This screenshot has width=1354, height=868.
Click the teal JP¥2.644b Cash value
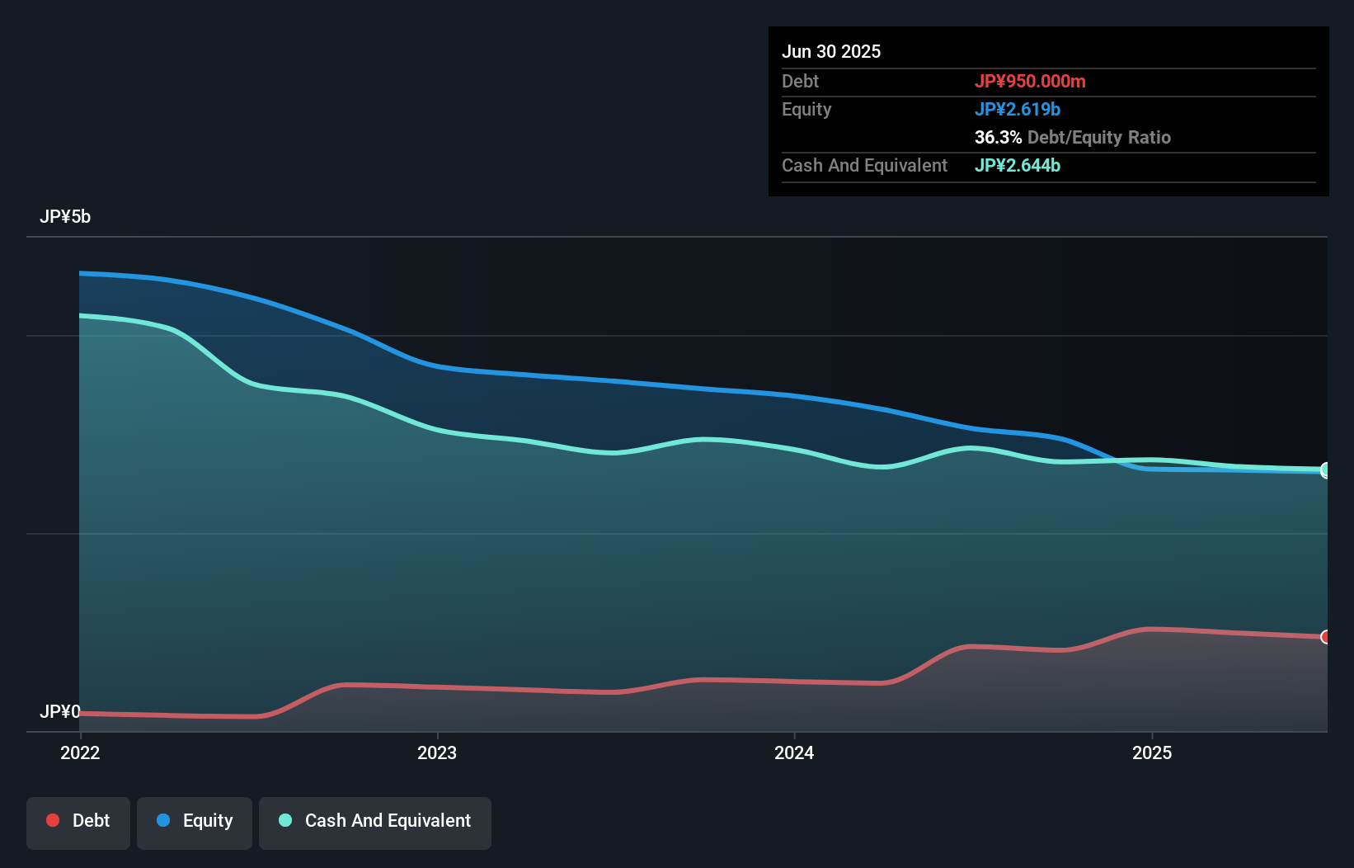click(x=1018, y=165)
